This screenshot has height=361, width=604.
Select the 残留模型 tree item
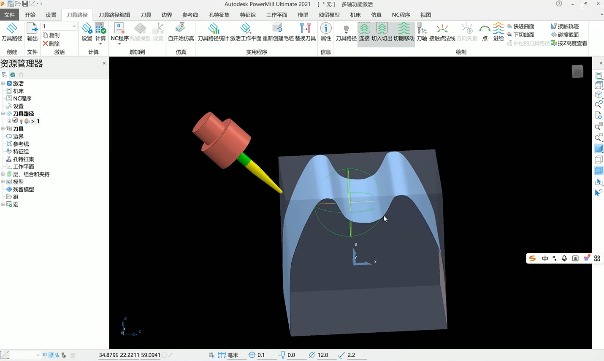point(23,189)
